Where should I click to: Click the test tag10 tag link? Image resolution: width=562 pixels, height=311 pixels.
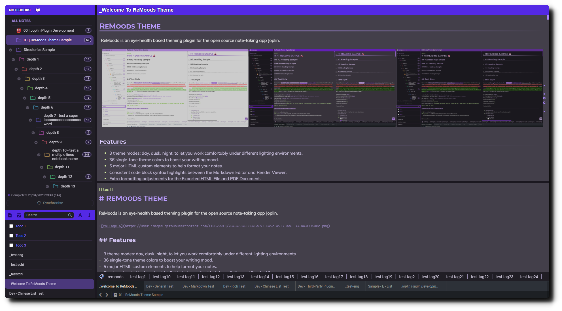161,277
